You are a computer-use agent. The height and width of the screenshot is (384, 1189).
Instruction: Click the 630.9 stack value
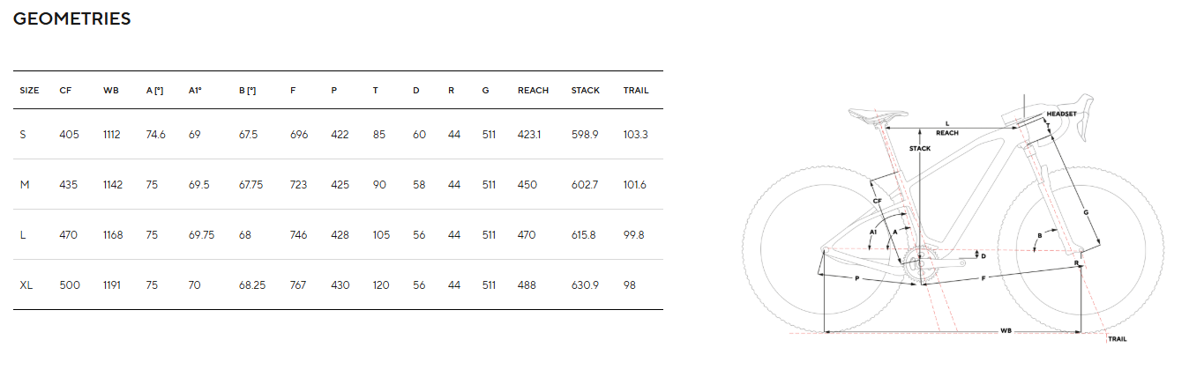coord(585,284)
